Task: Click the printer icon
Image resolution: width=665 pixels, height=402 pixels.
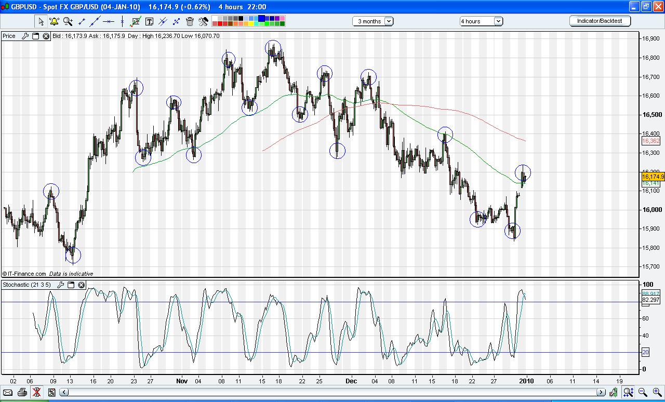Action: click(22, 392)
